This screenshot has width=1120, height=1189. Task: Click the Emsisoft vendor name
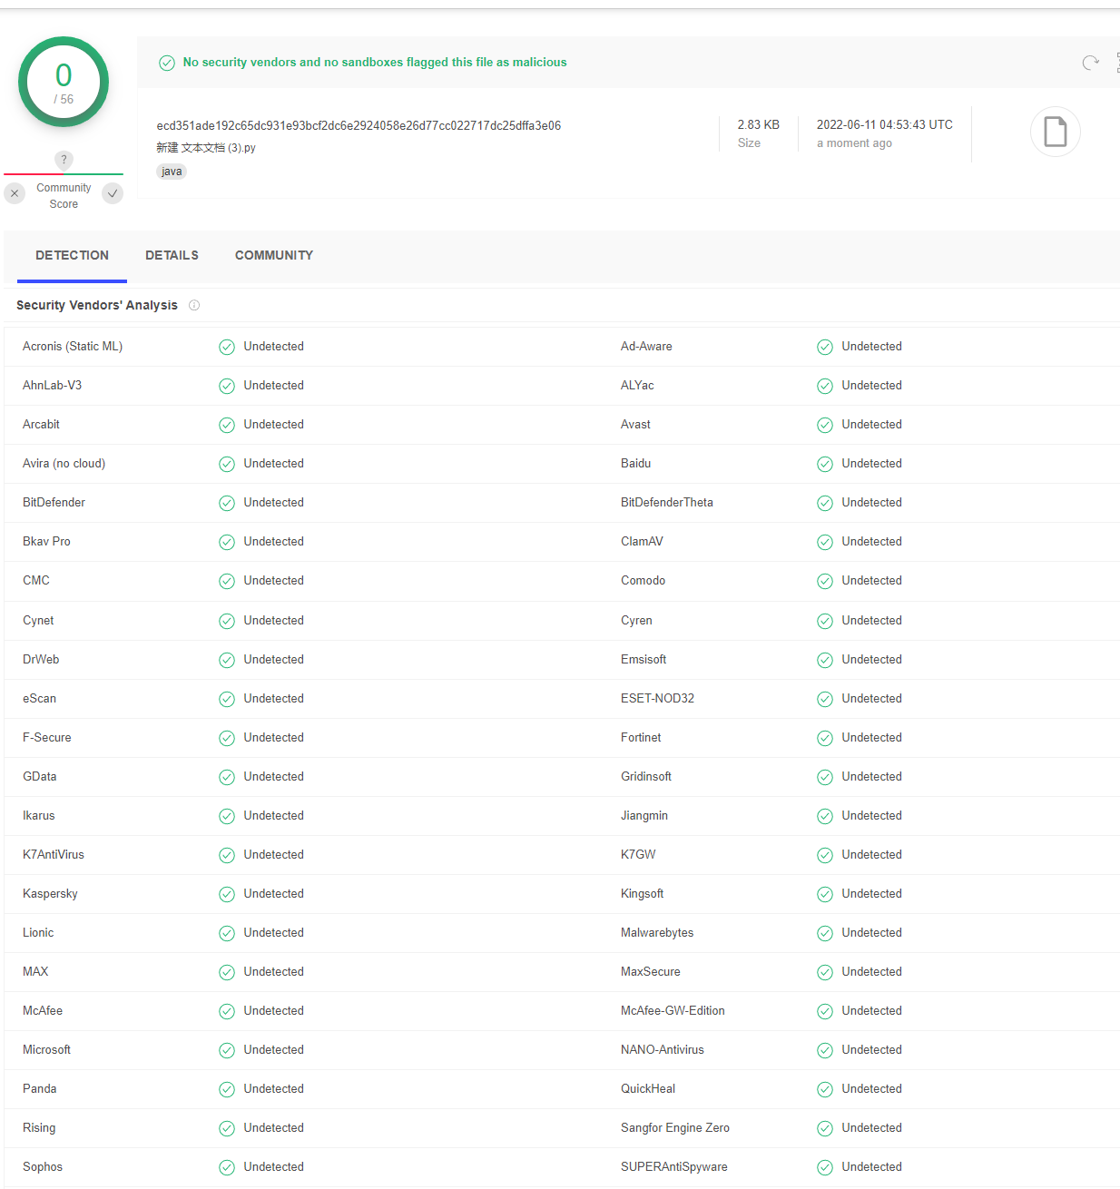pyautogui.click(x=644, y=659)
